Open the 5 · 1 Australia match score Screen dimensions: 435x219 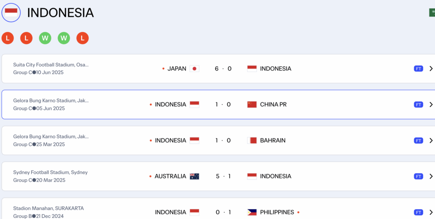[223, 176]
